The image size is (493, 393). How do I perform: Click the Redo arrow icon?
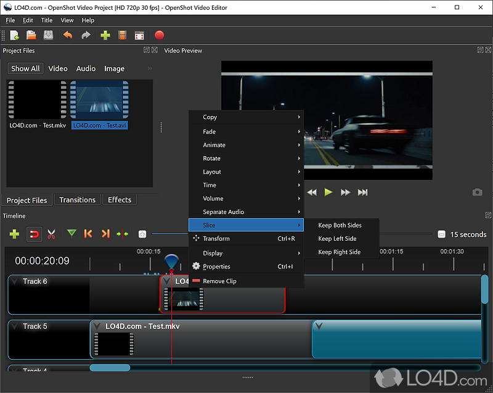[86, 35]
